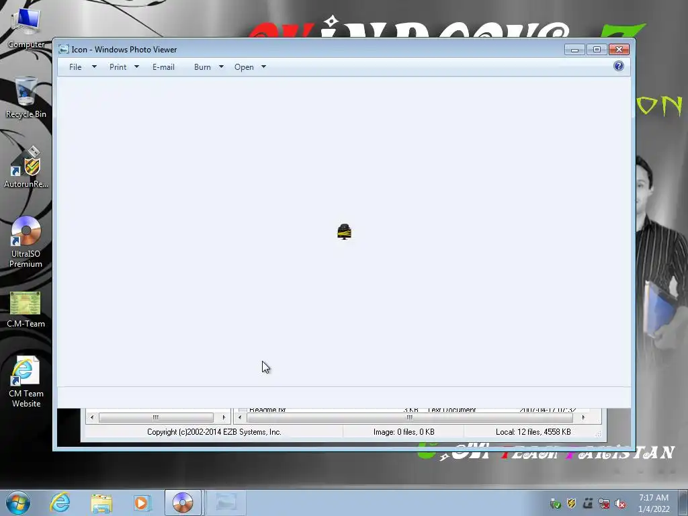688x516 pixels.
Task: Click the EZB Systems copyright status text
Action: (214, 432)
